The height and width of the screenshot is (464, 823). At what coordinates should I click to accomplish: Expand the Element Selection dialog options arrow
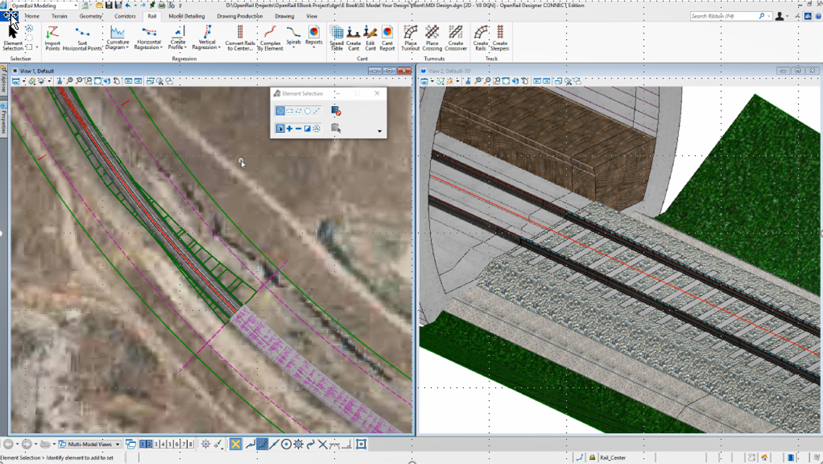(379, 131)
